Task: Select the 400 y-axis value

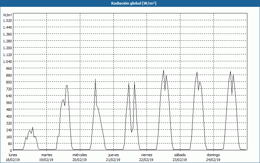Action: 9,116
